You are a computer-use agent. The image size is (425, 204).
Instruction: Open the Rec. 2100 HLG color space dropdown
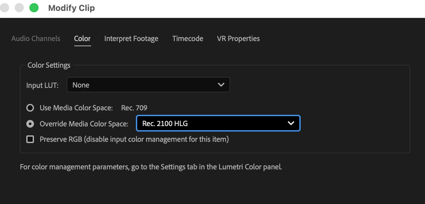click(x=218, y=123)
